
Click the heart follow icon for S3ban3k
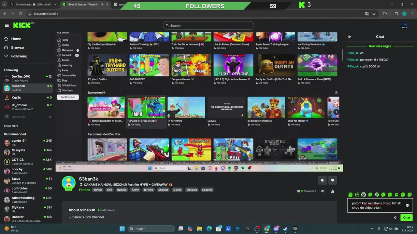(333, 180)
